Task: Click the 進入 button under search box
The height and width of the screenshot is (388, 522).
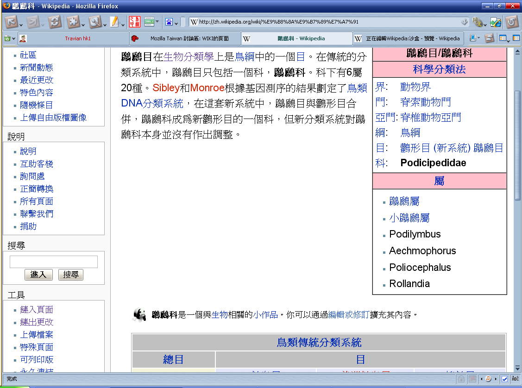Action: (x=38, y=275)
